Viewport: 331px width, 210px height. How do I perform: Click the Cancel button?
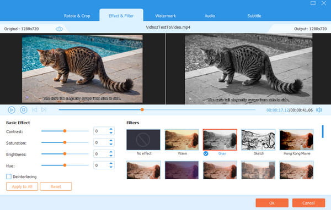pyautogui.click(x=308, y=203)
